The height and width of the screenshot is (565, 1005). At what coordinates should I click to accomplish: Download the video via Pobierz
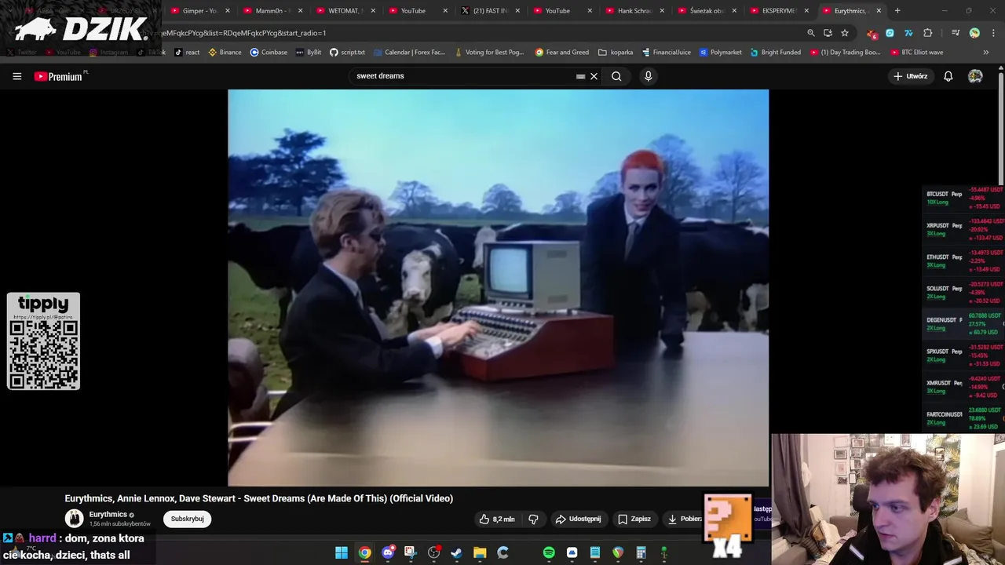click(685, 519)
